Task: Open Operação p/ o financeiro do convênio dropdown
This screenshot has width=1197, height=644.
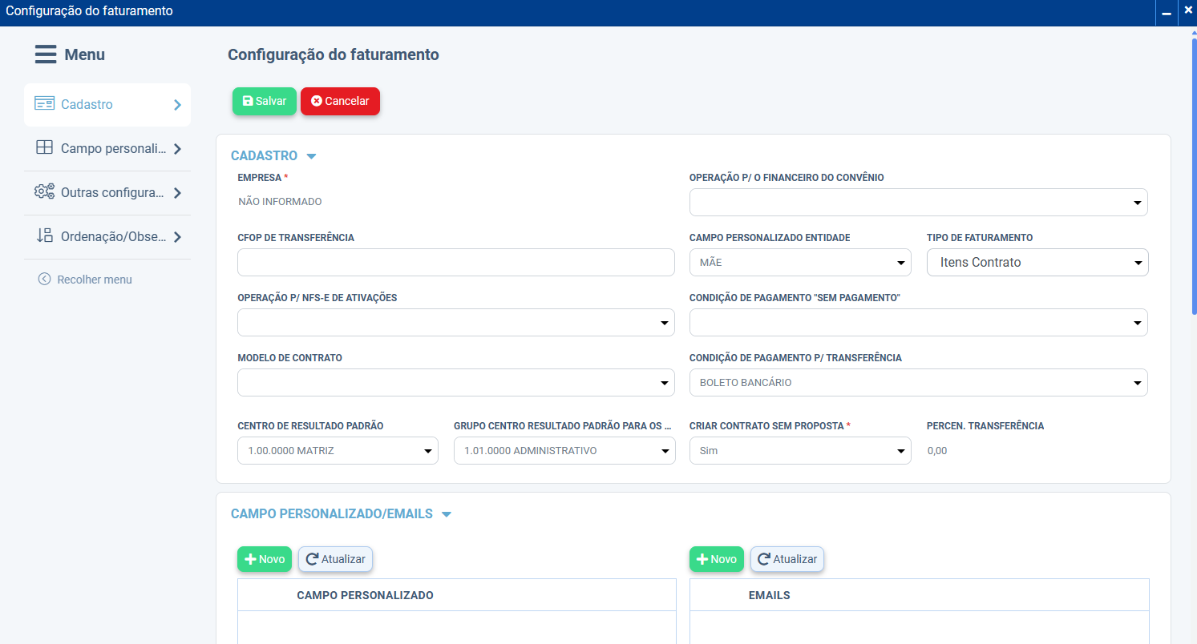Action: [918, 203]
